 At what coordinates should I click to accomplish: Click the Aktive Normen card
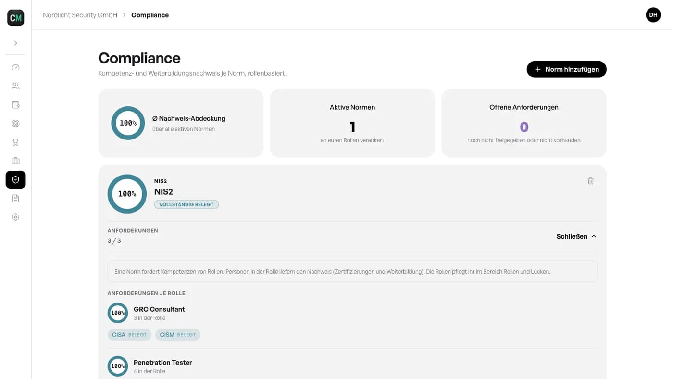(x=352, y=123)
